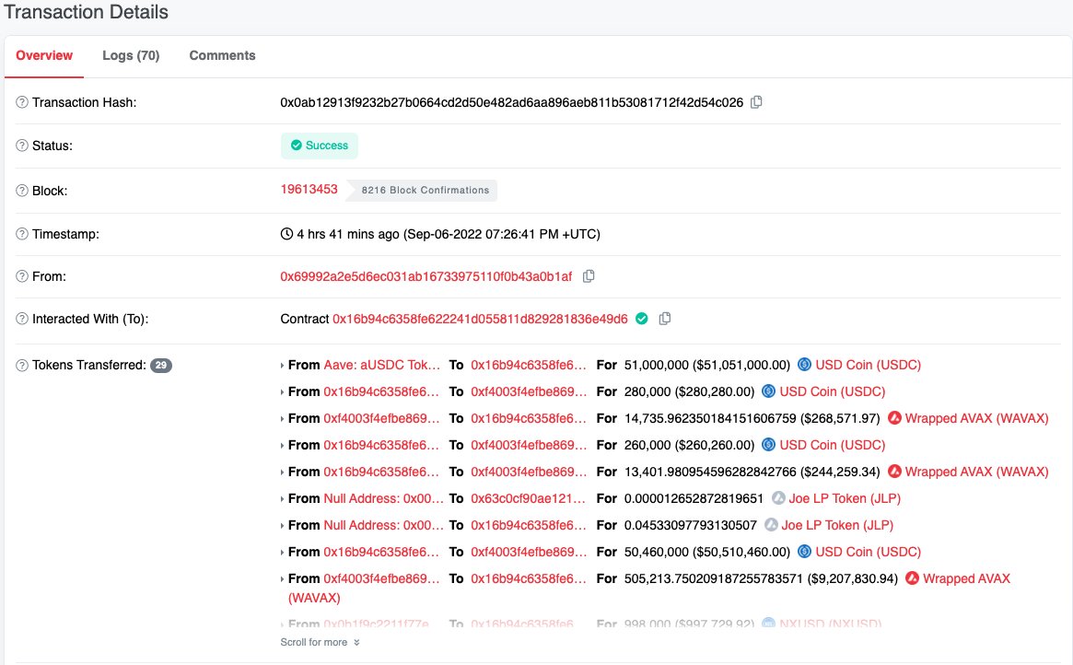Click USDC token icon in 50,460,000 row
This screenshot has height=665, width=1073.
(x=805, y=552)
